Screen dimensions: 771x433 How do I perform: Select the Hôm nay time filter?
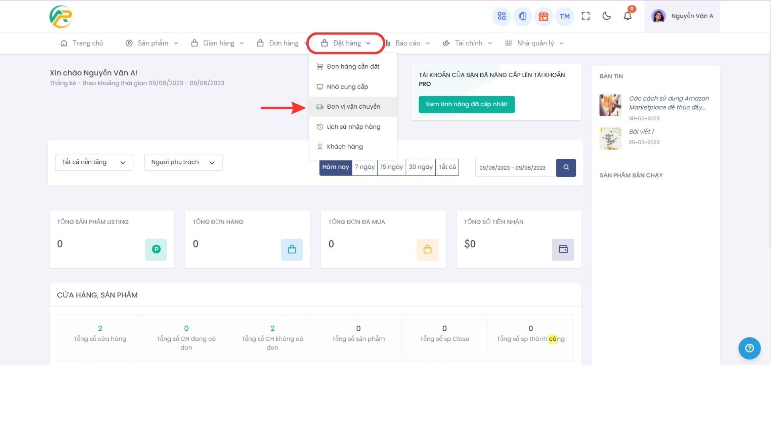pos(336,167)
